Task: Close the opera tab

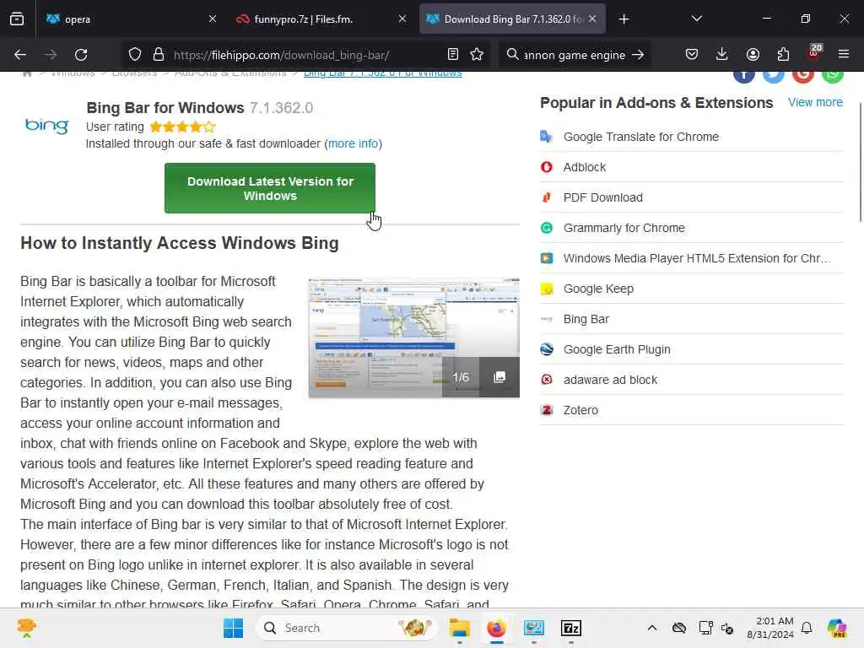Action: pyautogui.click(x=213, y=19)
